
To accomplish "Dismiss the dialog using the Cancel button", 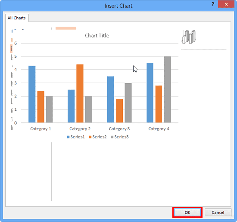I will click(x=218, y=213).
